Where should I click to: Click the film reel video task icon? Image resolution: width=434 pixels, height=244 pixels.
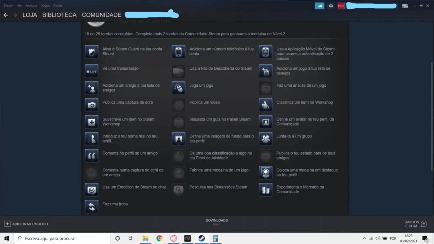[x=179, y=105]
